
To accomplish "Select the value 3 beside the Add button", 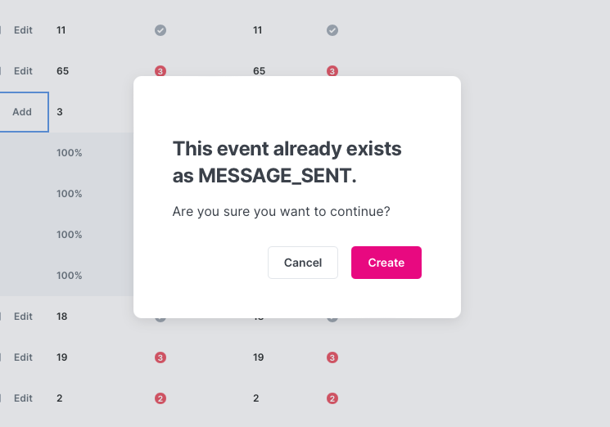I will [x=60, y=112].
